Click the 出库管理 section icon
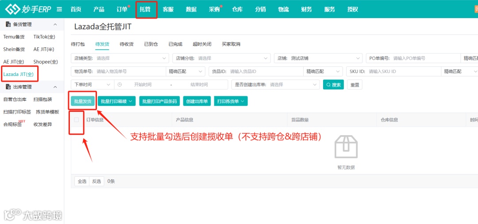Screen dimensions: 478x224 8,87
